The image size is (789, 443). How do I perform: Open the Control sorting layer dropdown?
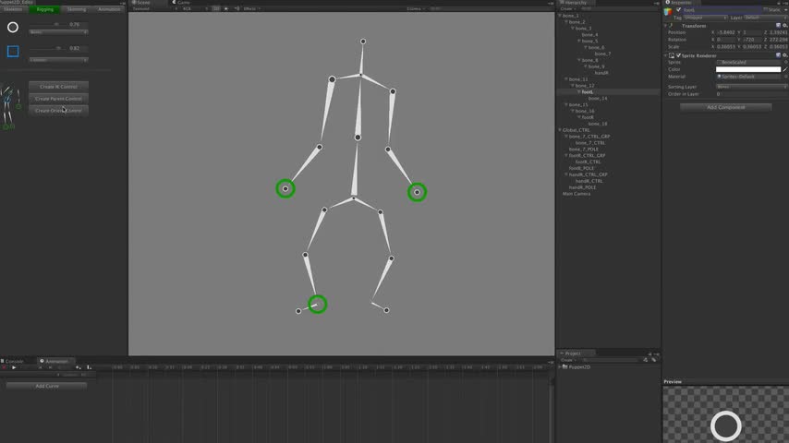(58, 60)
